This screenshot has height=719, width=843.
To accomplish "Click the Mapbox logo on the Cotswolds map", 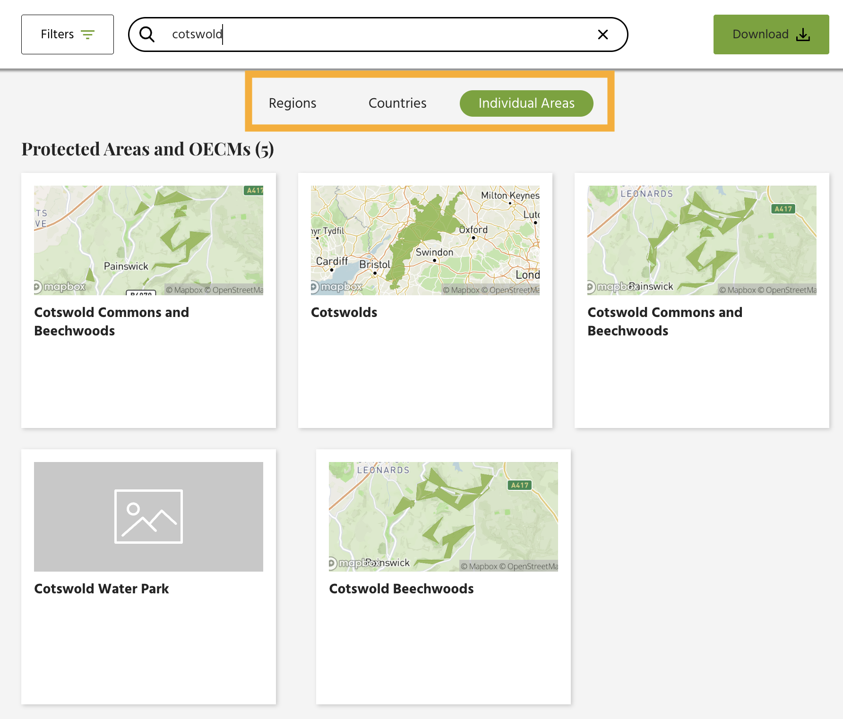I will [x=335, y=287].
